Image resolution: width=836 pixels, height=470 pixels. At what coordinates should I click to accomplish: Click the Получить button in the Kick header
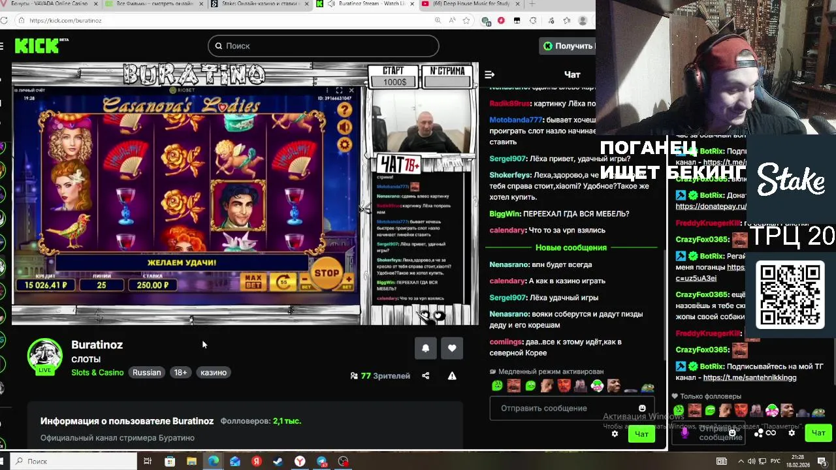pos(568,46)
